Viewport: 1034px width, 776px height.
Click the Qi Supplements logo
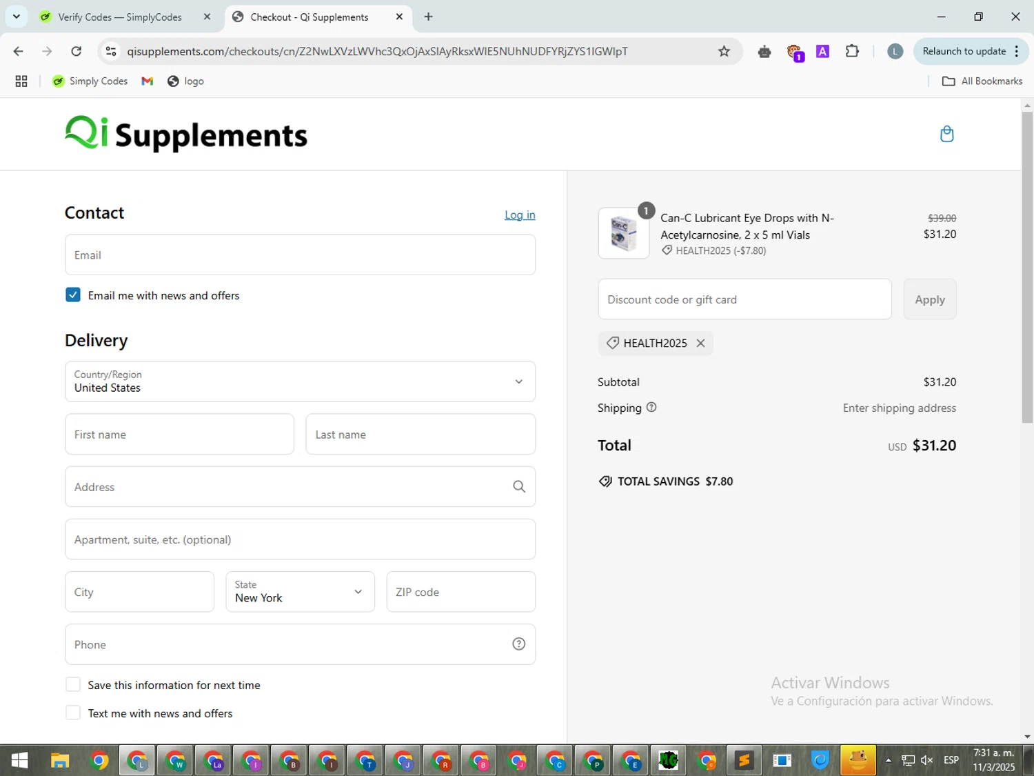(x=186, y=134)
